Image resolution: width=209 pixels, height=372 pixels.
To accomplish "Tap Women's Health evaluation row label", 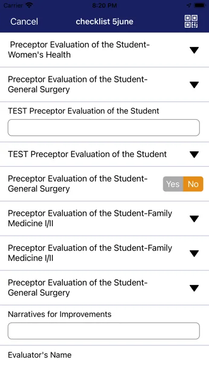I will (x=79, y=50).
